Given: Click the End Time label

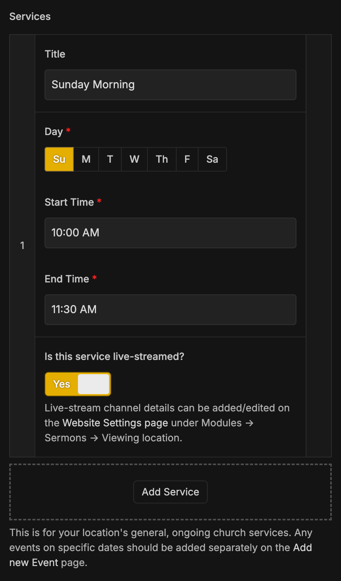Looking at the screenshot, I should (67, 279).
